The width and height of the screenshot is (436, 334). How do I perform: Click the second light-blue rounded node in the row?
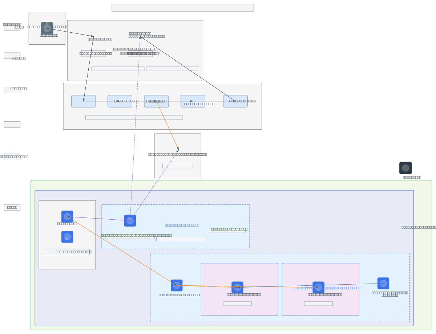pyautogui.click(x=120, y=101)
